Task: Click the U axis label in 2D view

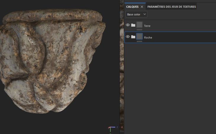Action: click(122, 127)
